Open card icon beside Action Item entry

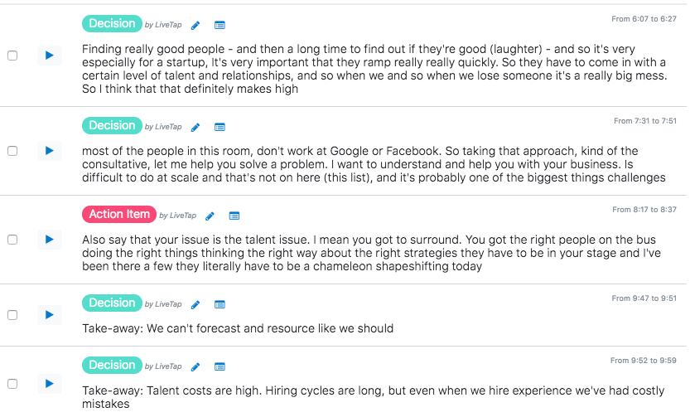point(234,216)
